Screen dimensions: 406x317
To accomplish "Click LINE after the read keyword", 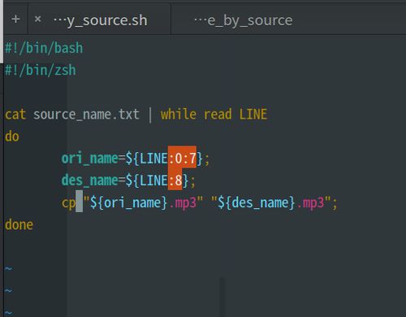I will [253, 115].
